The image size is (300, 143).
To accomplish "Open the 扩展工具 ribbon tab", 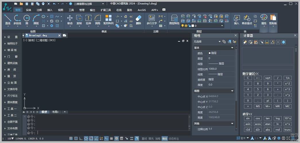I will click(x=106, y=10).
